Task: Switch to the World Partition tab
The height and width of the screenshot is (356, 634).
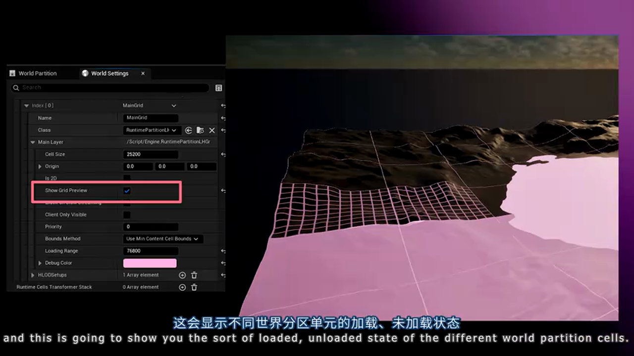Action: point(38,73)
